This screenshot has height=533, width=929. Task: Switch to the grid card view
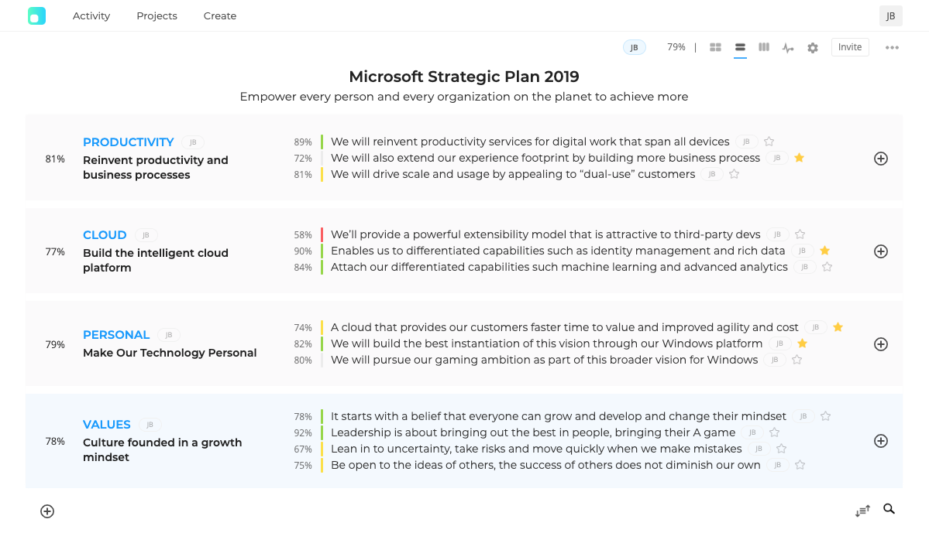(x=715, y=47)
